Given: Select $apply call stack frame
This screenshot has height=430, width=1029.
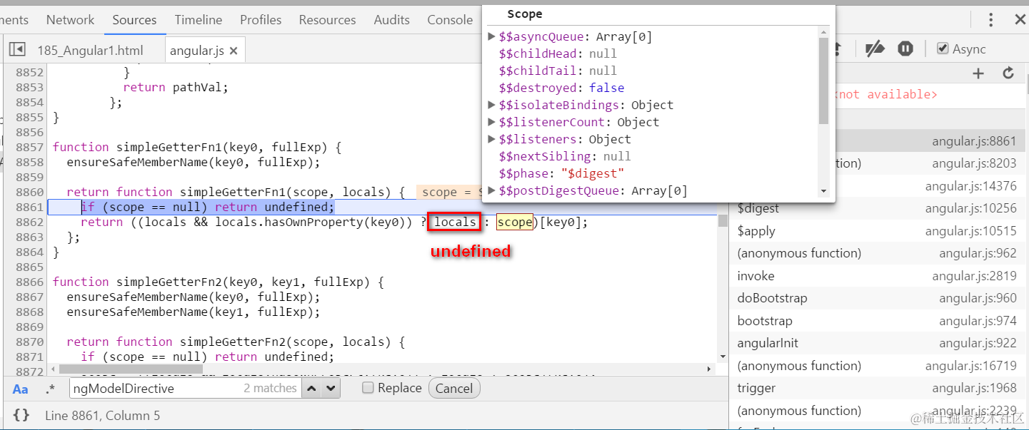Looking at the screenshot, I should click(877, 231).
